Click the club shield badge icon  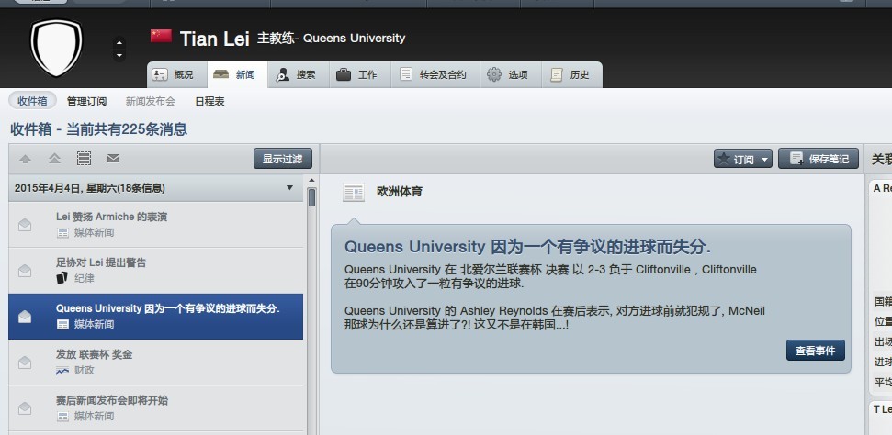(56, 47)
